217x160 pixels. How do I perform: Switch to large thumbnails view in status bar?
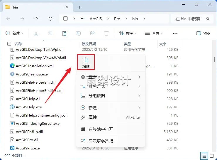(x=212, y=156)
